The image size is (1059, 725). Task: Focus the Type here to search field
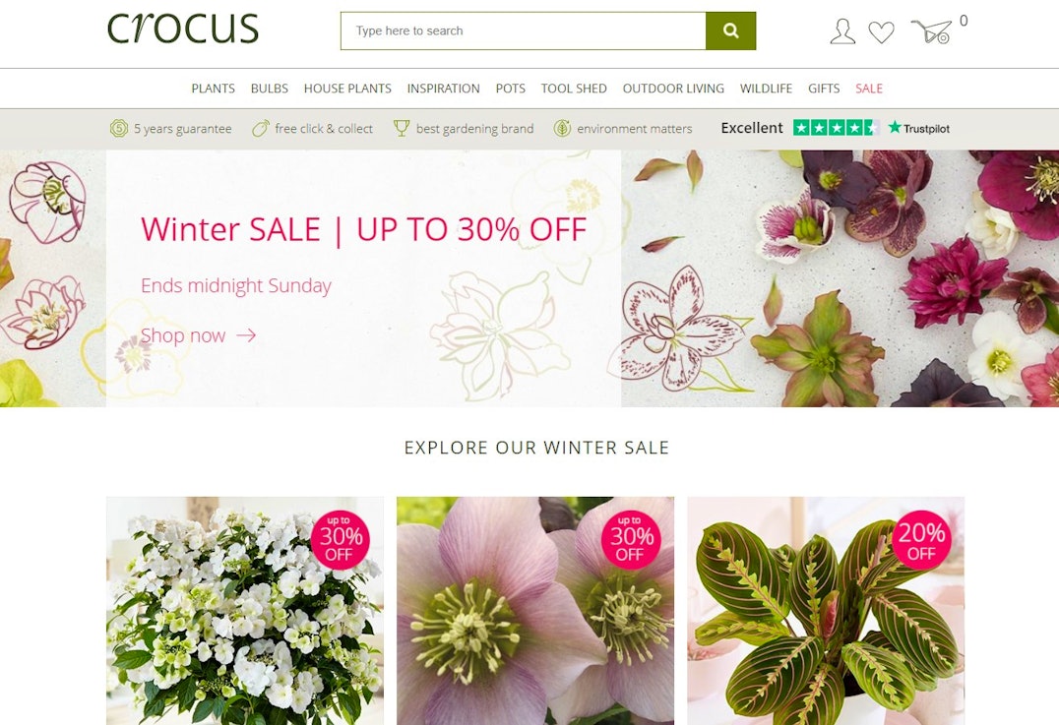tap(524, 30)
